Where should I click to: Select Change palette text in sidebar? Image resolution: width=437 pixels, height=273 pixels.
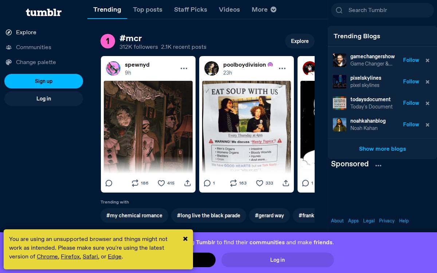pos(36,62)
